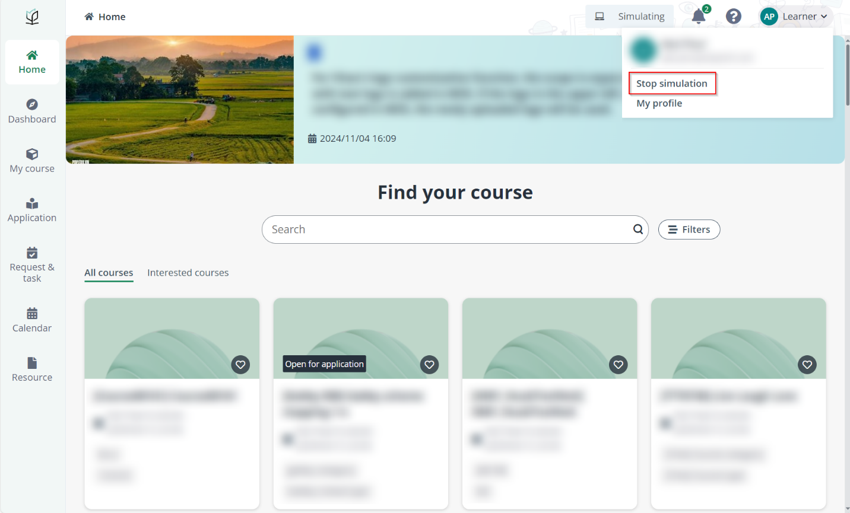This screenshot has width=850, height=513.
Task: Click the search magnifier icon
Action: click(x=638, y=230)
